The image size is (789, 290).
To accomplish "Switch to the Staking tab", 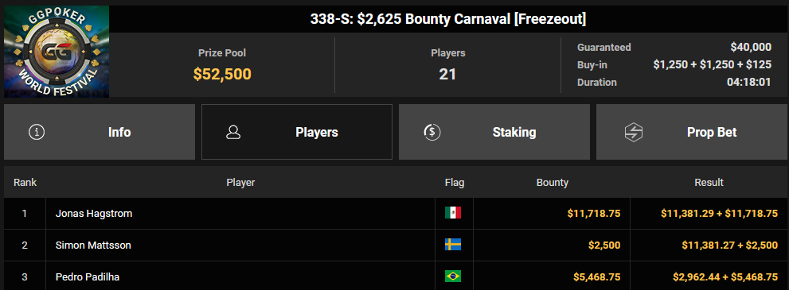I will (494, 132).
